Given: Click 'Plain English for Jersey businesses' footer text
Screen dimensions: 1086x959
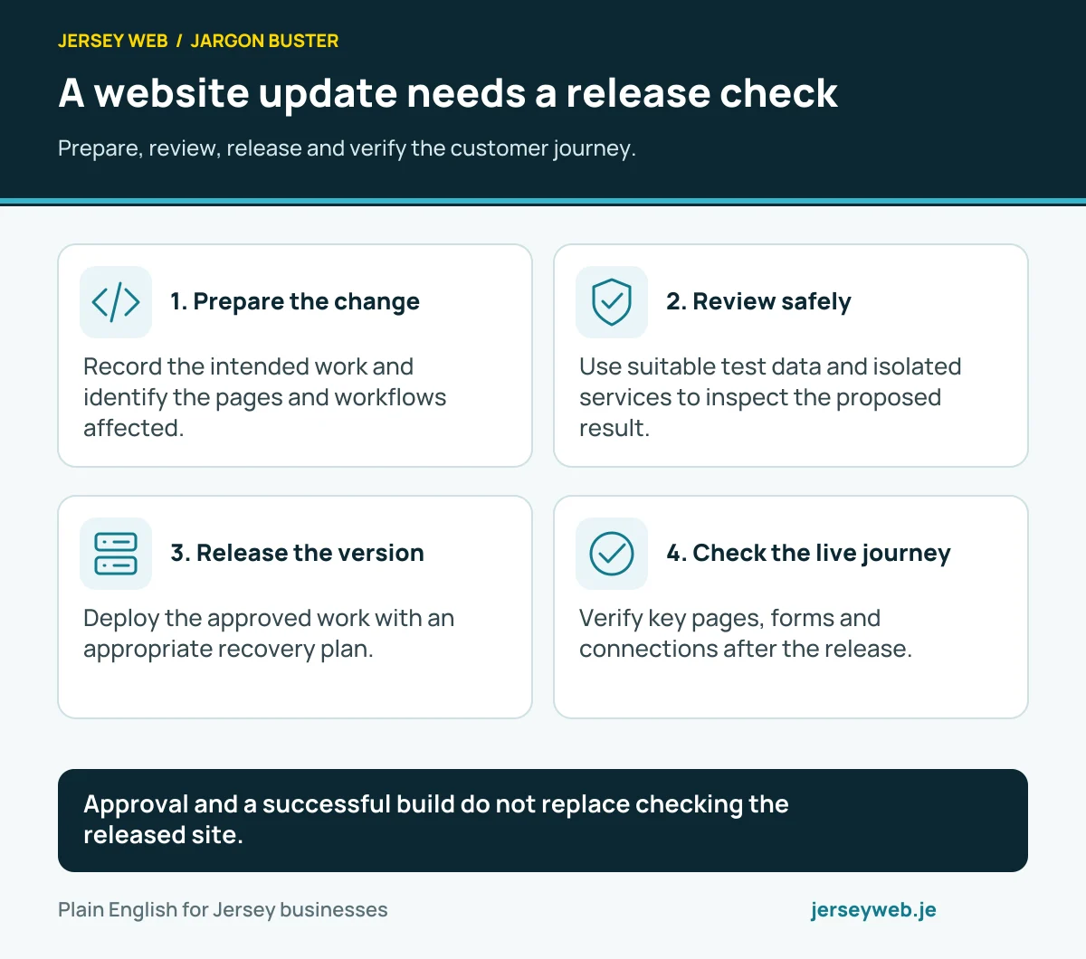Looking at the screenshot, I should click(223, 910).
